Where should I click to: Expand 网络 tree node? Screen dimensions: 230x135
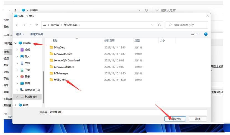point(16,105)
